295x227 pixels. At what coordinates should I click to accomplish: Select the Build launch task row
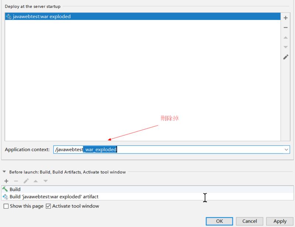click(147, 189)
